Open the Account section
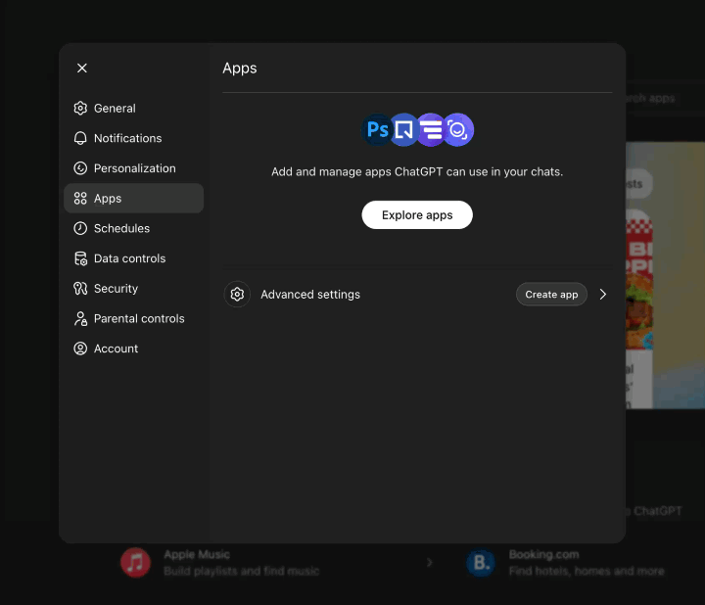Image resolution: width=705 pixels, height=605 pixels. click(x=133, y=349)
